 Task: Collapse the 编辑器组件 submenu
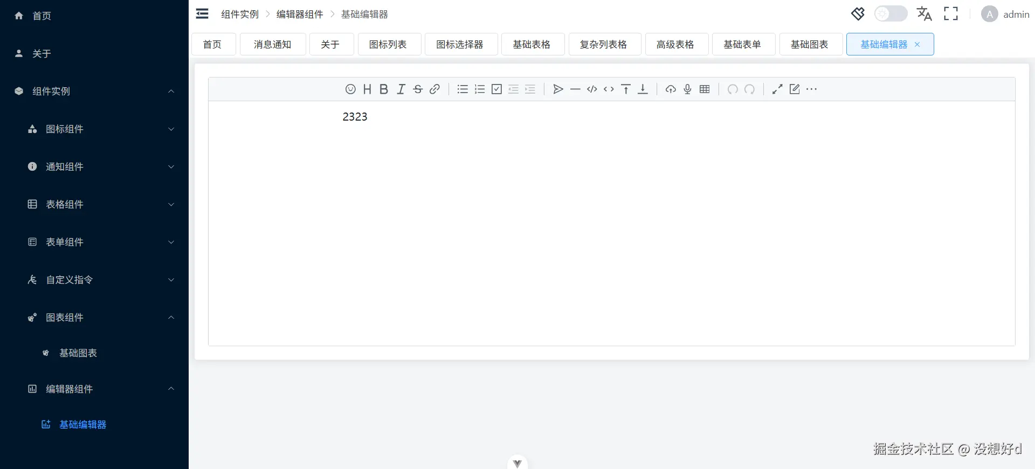[94, 389]
